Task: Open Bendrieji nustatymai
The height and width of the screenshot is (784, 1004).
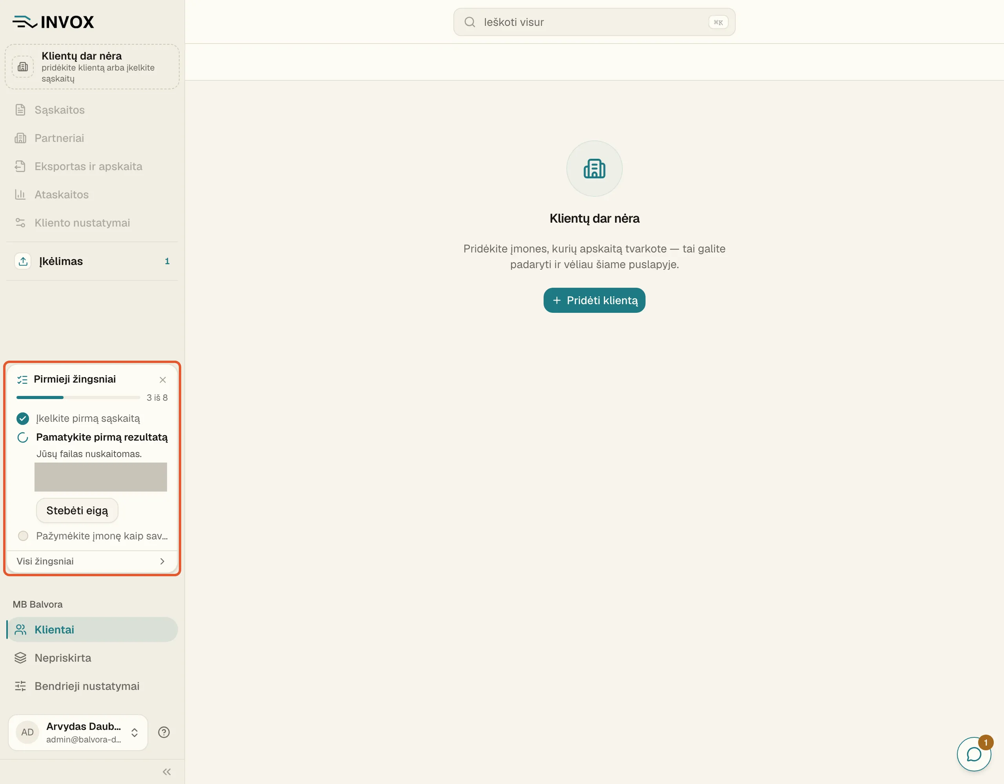Action: coord(92,686)
